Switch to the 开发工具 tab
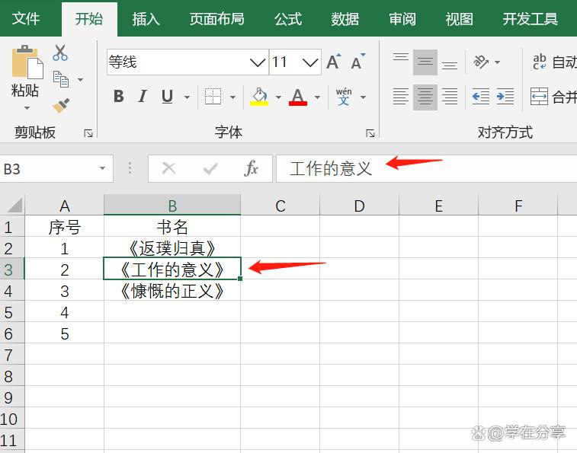Screen dimensions: 577x453 (531, 19)
